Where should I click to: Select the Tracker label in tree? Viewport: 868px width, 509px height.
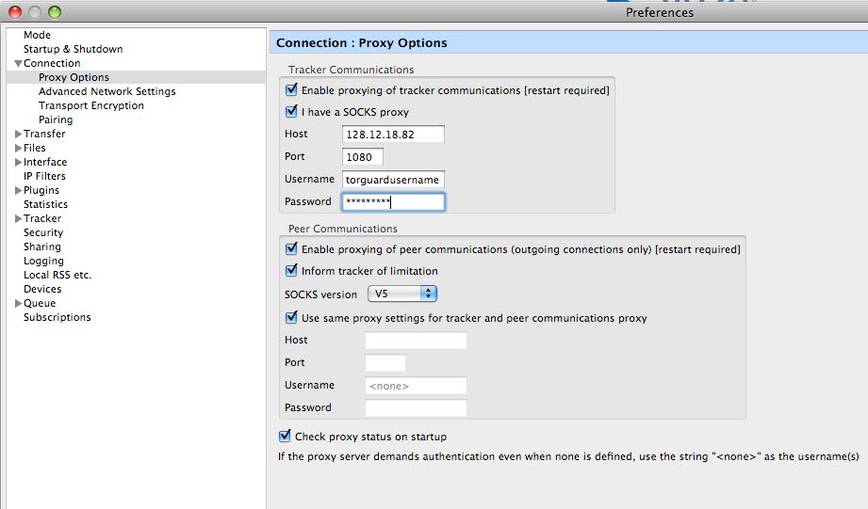click(x=42, y=218)
